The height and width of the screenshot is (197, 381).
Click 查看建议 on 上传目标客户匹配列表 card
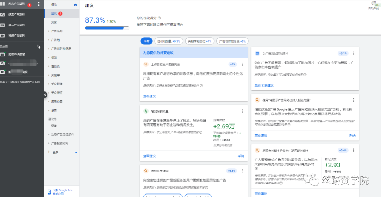(x=149, y=96)
